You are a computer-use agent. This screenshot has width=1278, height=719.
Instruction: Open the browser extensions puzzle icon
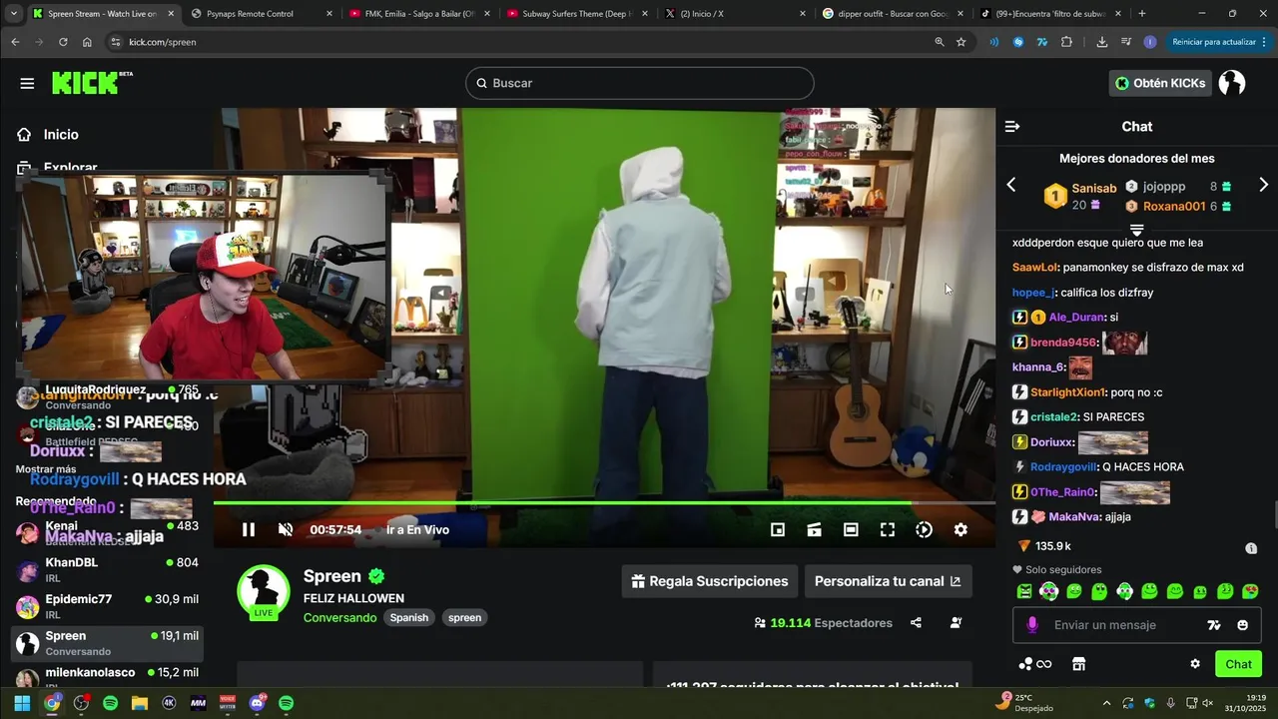pos(1066,42)
